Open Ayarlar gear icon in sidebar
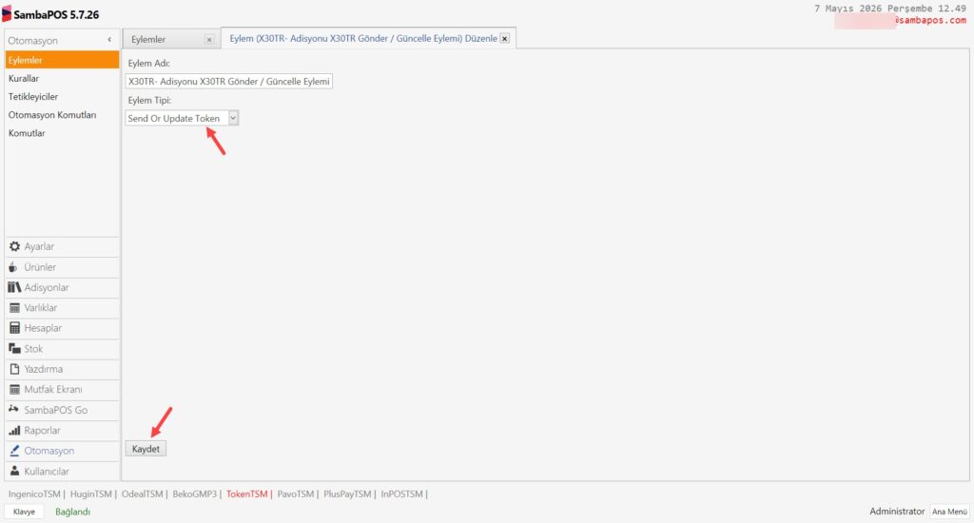This screenshot has width=974, height=523. point(14,246)
